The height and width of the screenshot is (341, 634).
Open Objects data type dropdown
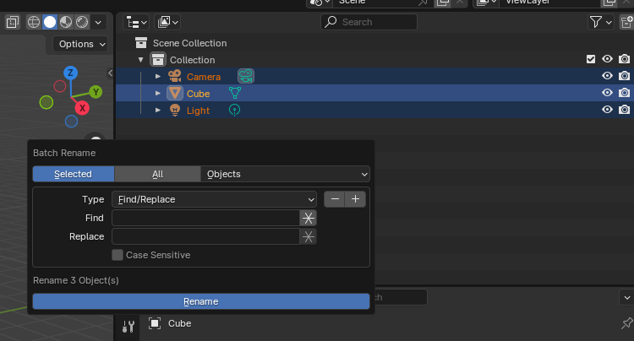(285, 174)
